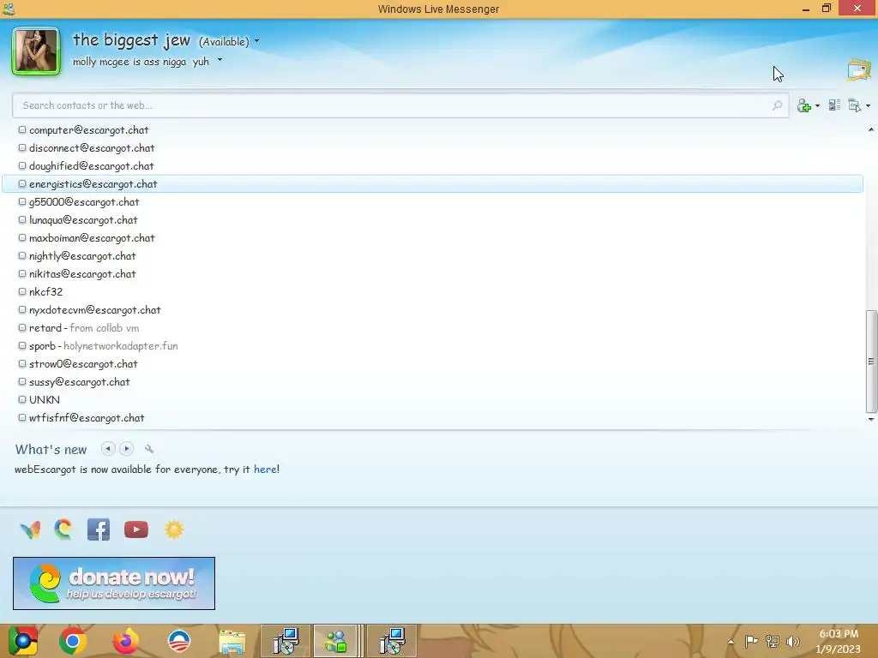Open Chrome from the taskbar
Image resolution: width=878 pixels, height=658 pixels.
pyautogui.click(x=72, y=641)
